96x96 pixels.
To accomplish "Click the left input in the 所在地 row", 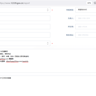I will click(x=25, y=27).
